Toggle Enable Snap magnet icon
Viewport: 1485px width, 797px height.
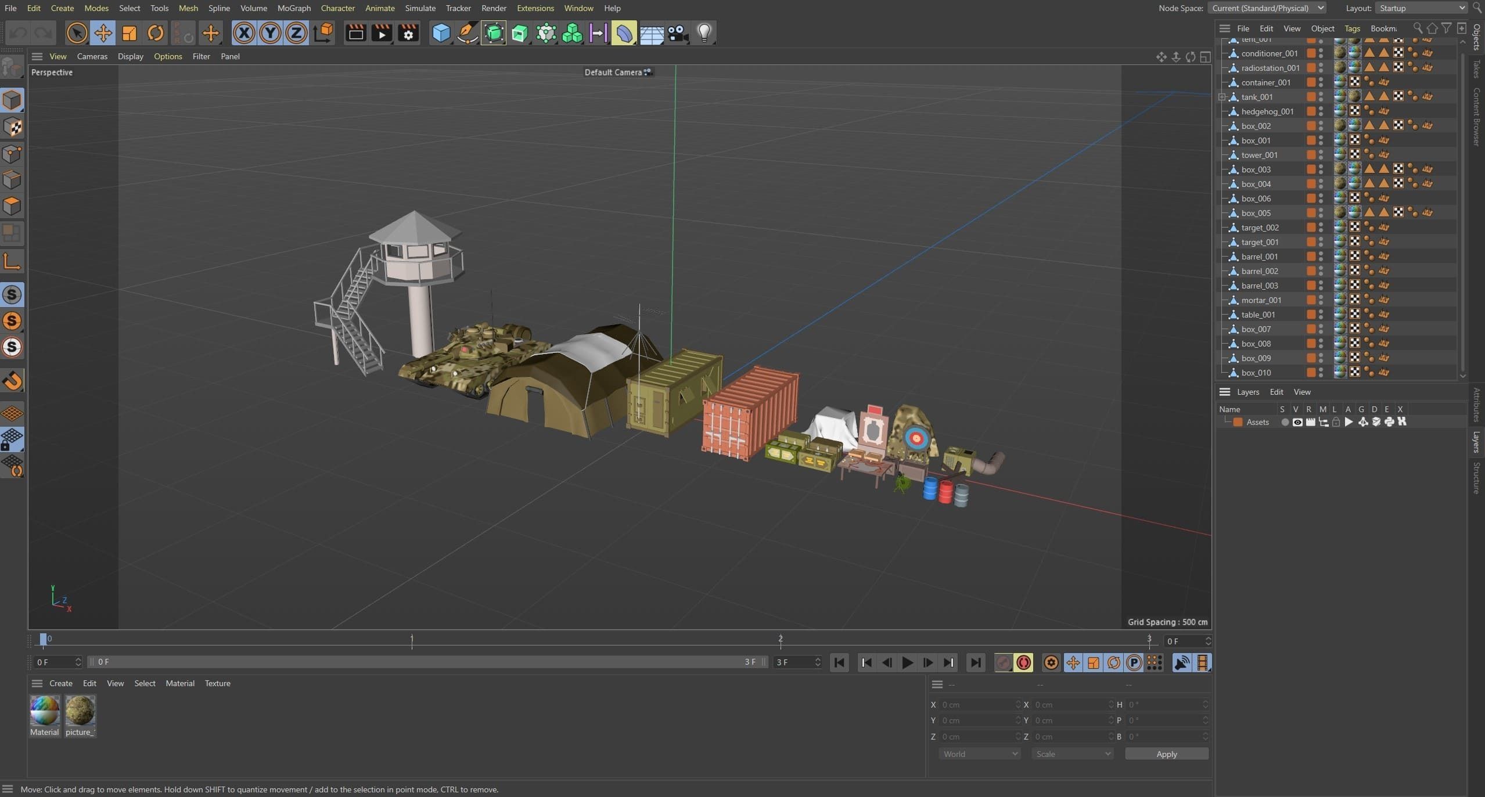click(x=12, y=381)
